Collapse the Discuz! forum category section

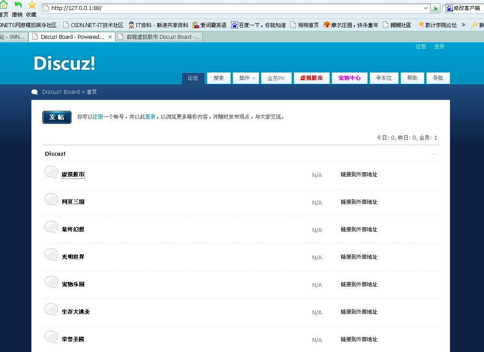click(433, 154)
